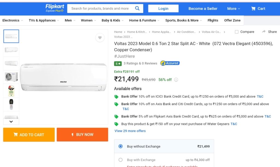Open the Offer Zone menu item
This screenshot has height=167, width=280.
(x=232, y=20)
